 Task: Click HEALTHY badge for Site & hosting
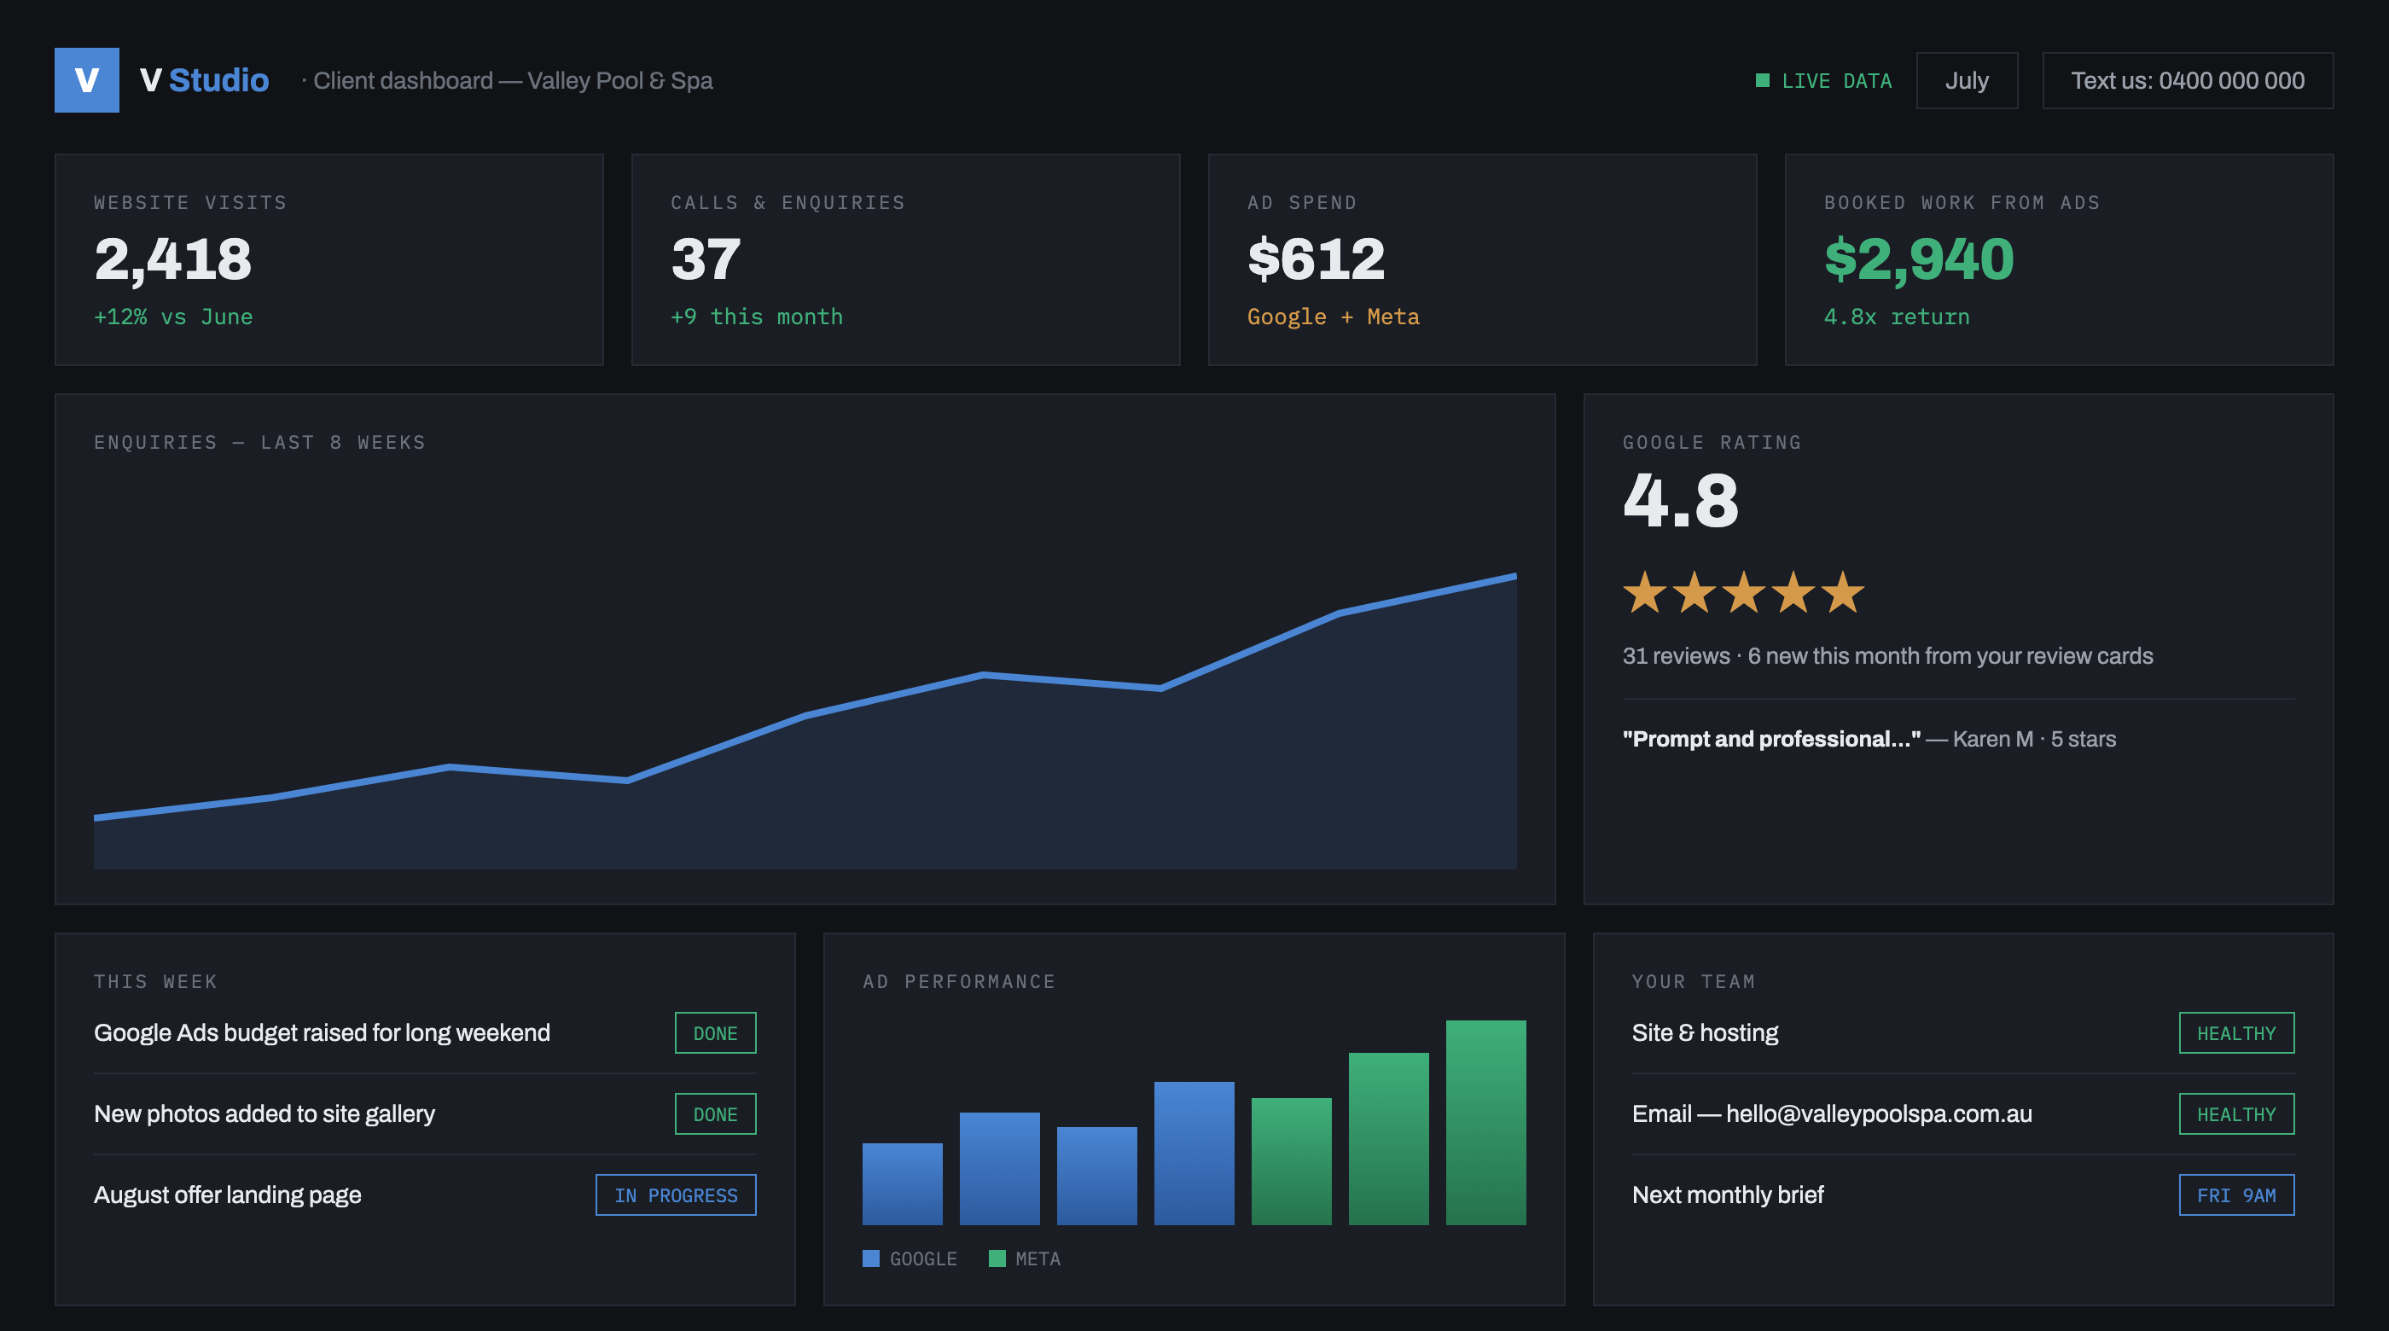click(2236, 1032)
